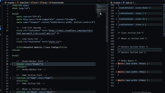The image size is (165, 93).
Task: Click the body element symbol icon in breadcrumb
Action: (41, 3)
